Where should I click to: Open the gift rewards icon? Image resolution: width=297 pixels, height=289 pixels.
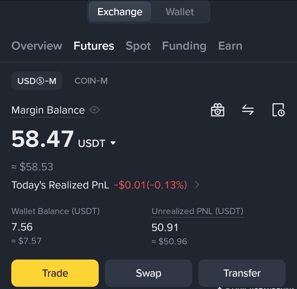pyautogui.click(x=218, y=110)
